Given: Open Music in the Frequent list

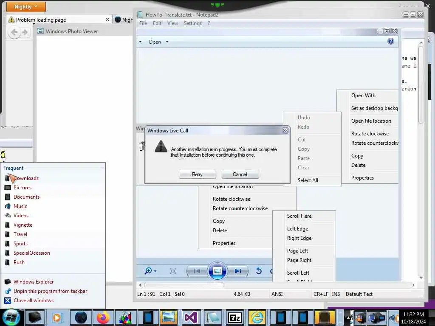Looking at the screenshot, I should point(20,206).
